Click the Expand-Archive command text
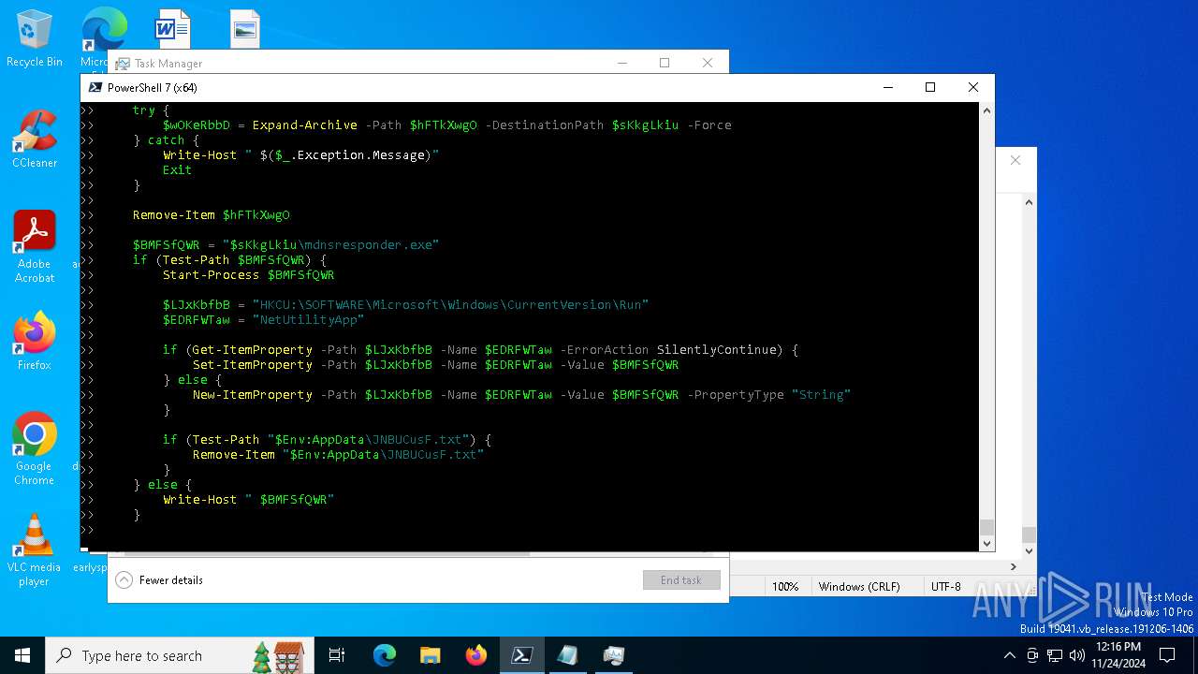 click(304, 125)
